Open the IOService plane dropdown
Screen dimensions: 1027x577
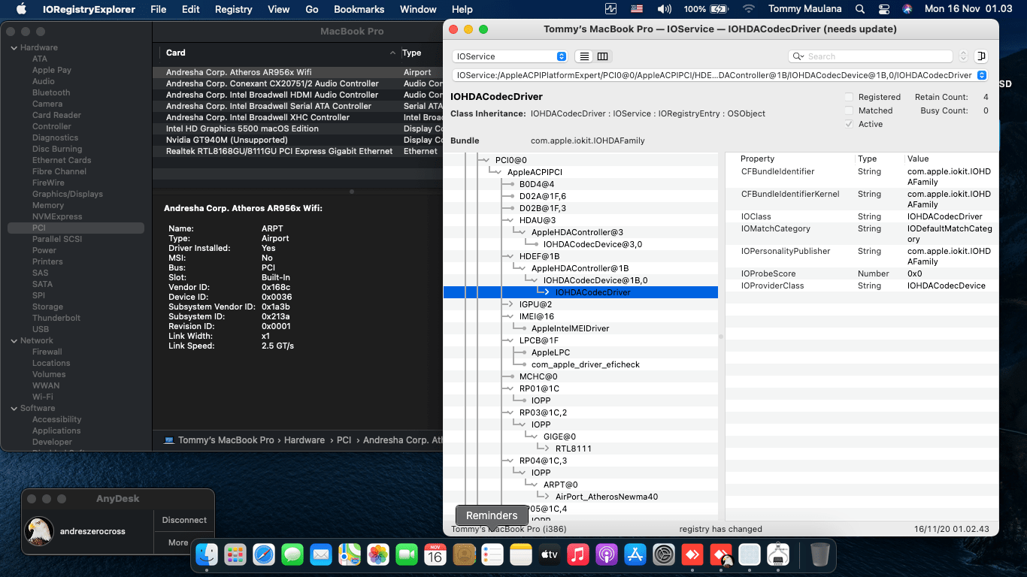coord(510,56)
